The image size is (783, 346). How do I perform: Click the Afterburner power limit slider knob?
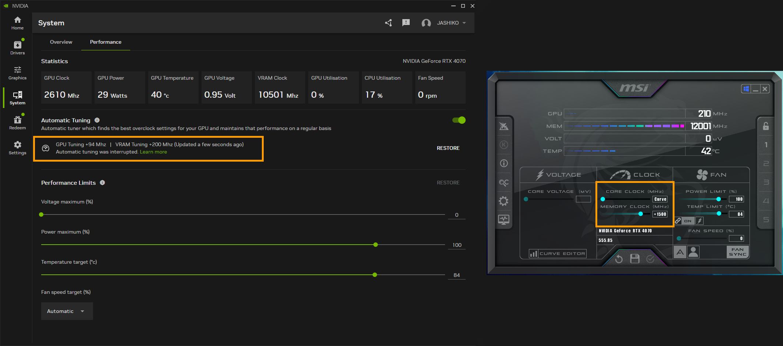pos(719,199)
